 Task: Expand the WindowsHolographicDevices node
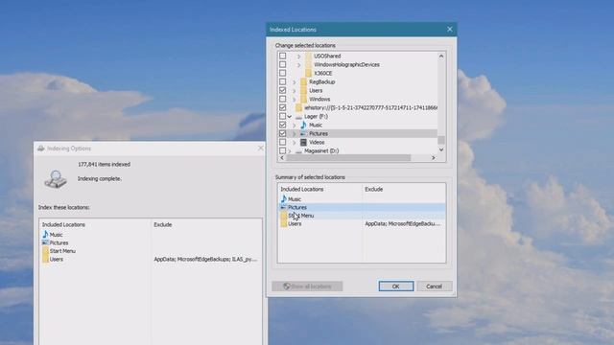(x=298, y=65)
